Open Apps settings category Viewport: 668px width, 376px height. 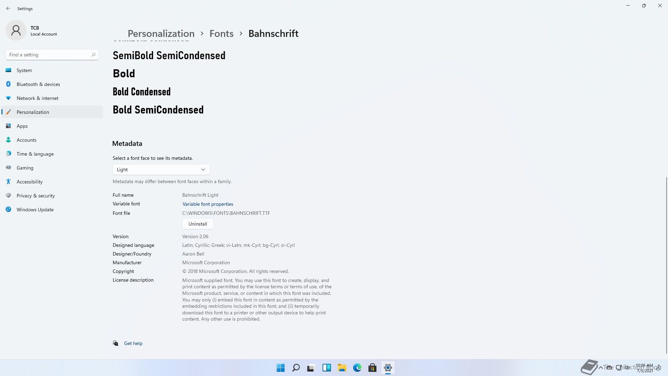(x=52, y=126)
